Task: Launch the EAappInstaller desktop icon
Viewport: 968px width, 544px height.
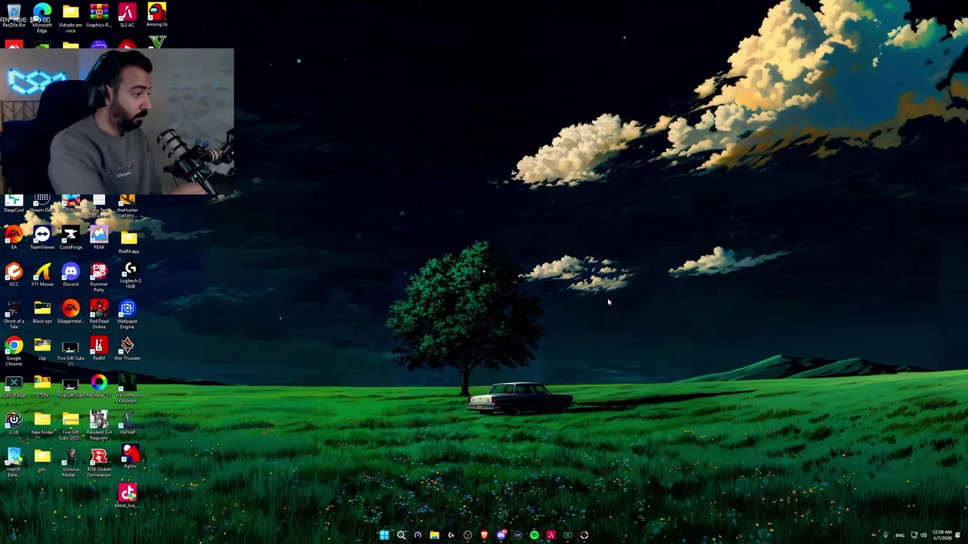Action: (70, 312)
